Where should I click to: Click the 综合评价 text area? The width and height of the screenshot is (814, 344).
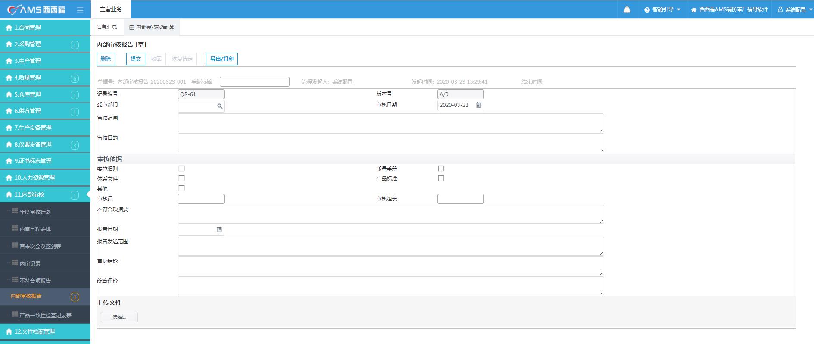391,286
